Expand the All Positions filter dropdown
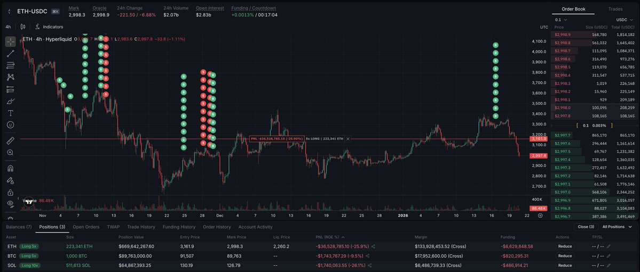Image resolution: width=640 pixels, height=272 pixels. click(x=617, y=227)
